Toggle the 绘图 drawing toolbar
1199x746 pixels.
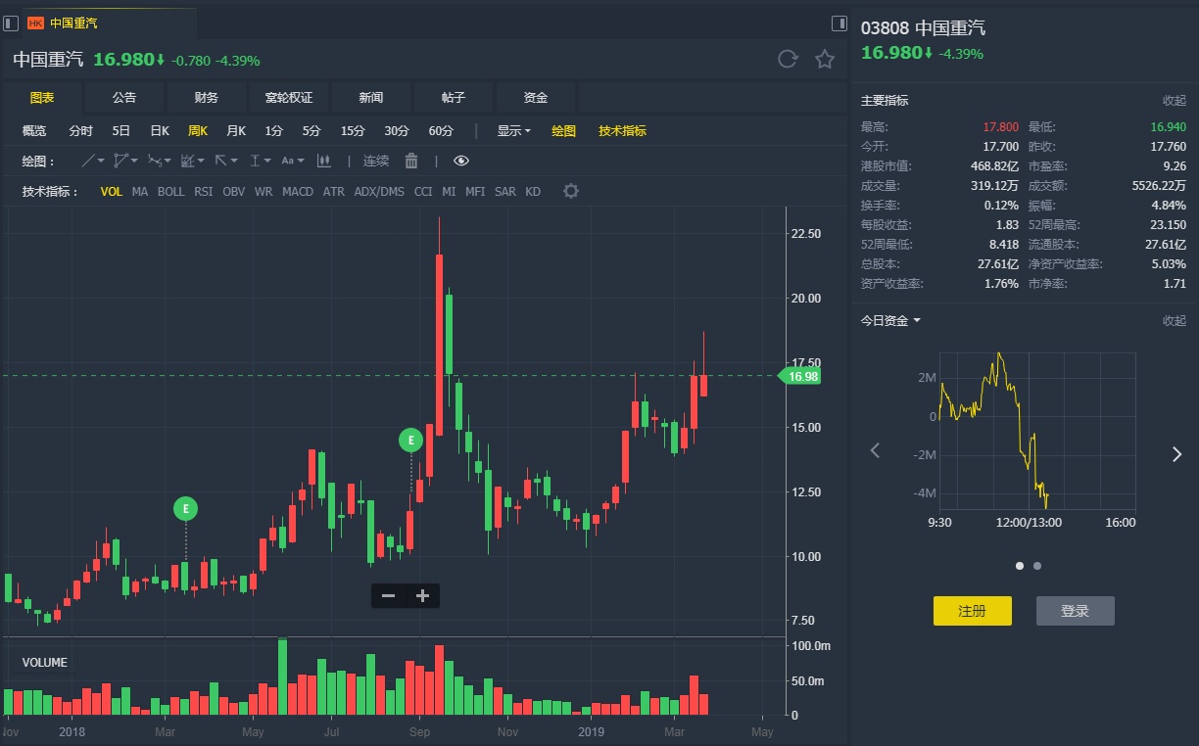[x=563, y=130]
